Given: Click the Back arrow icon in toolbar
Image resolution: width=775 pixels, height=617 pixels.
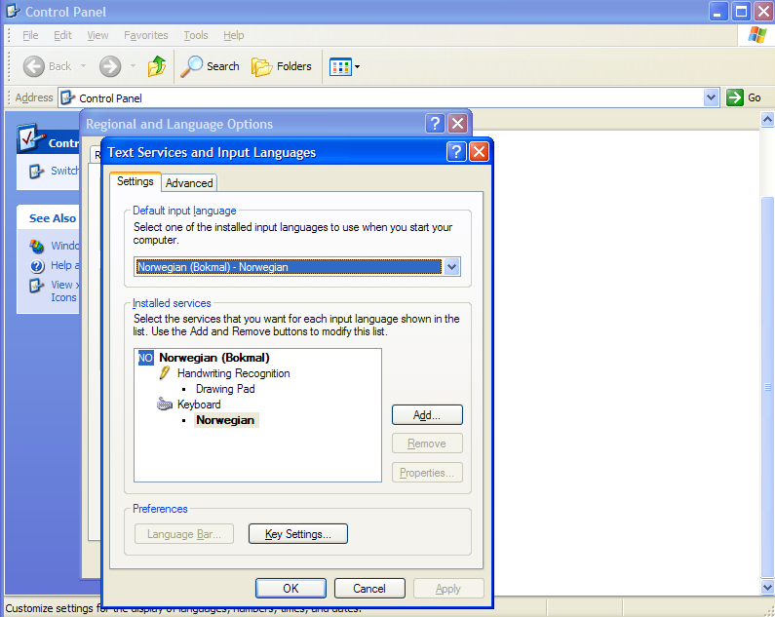Looking at the screenshot, I should coord(33,66).
